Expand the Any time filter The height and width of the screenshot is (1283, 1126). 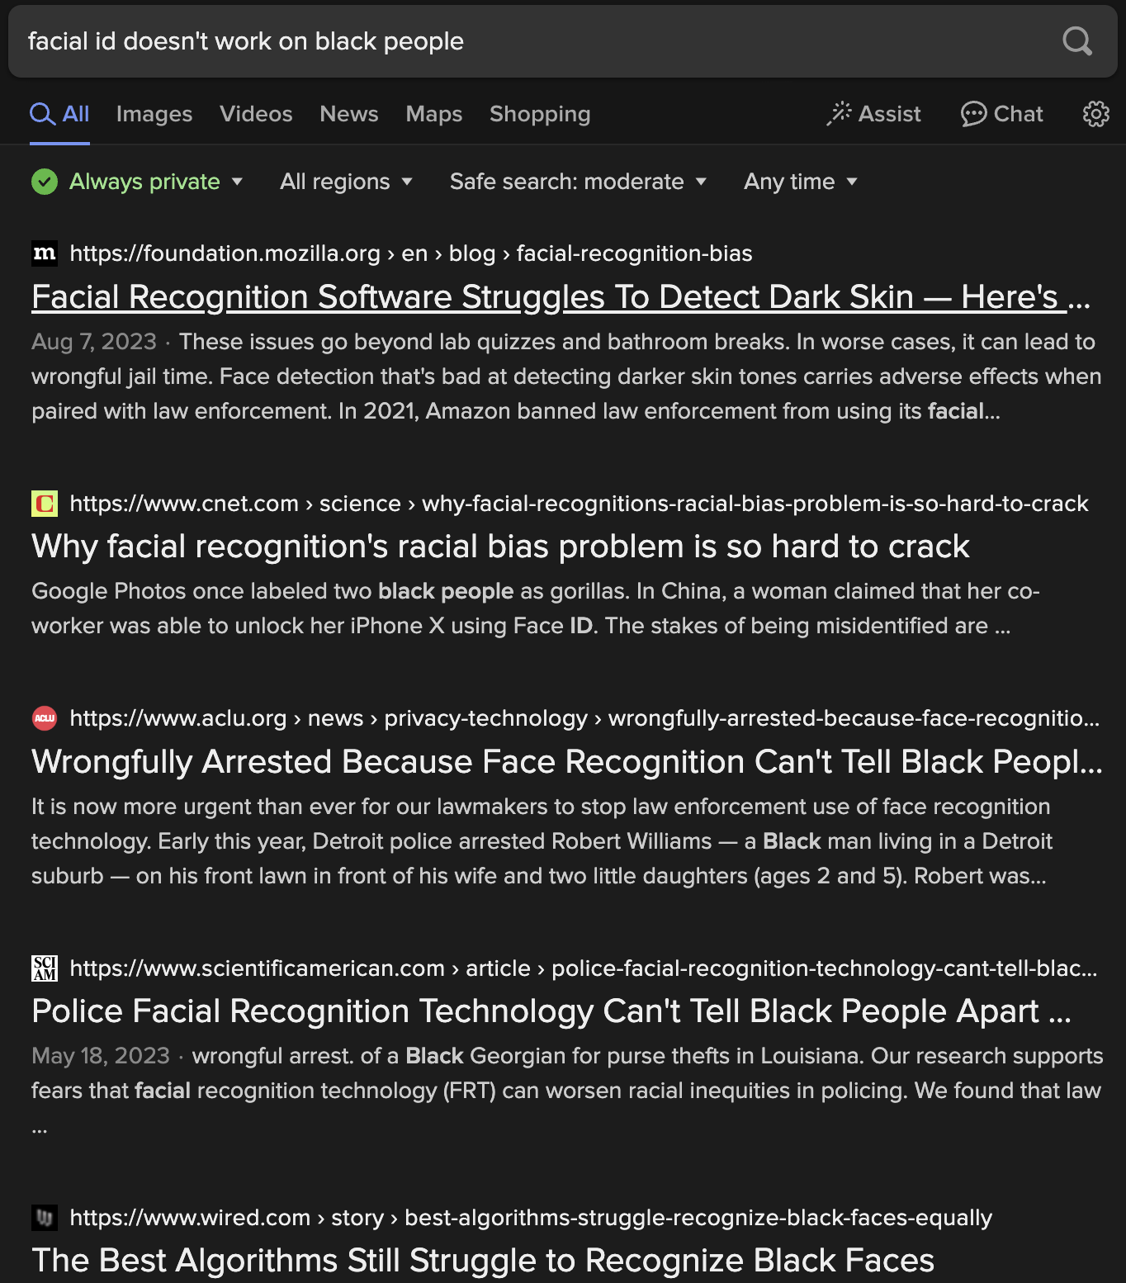pyautogui.click(x=800, y=182)
